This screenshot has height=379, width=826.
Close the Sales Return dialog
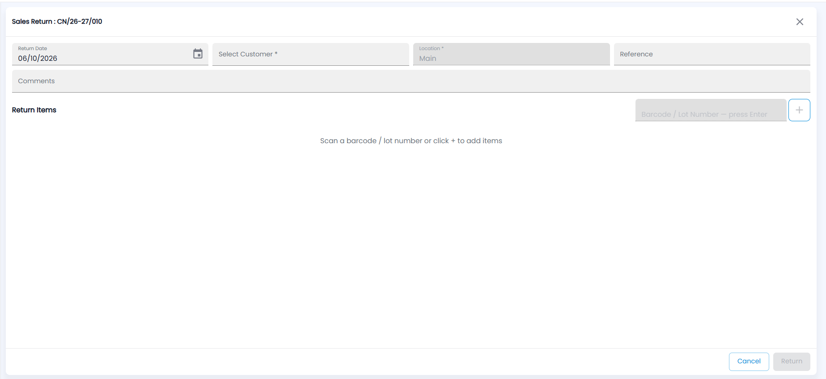point(800,22)
